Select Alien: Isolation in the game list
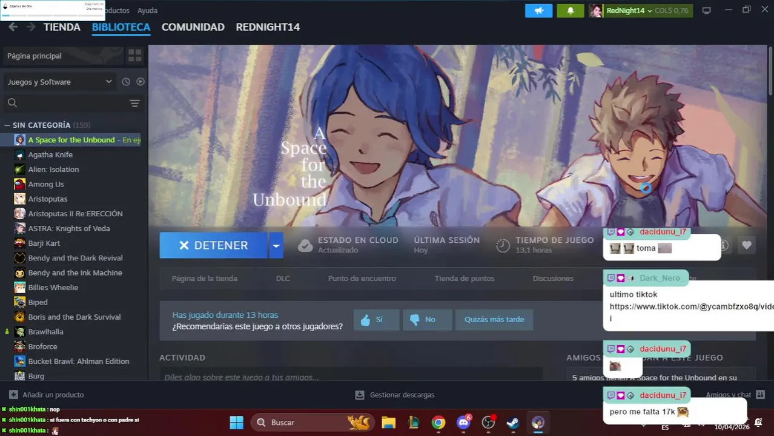 coord(53,170)
